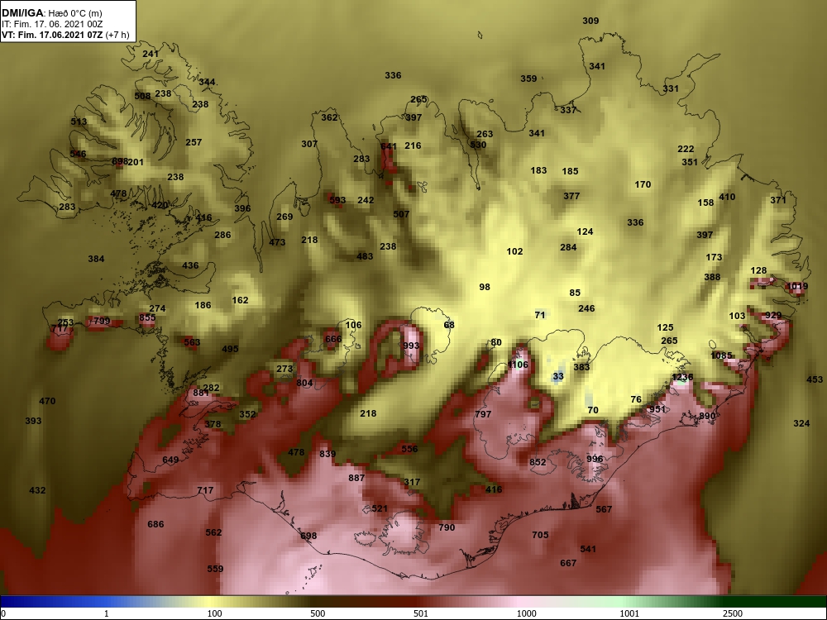Viewport: 827px width, 620px height.
Task: Select the map value '102'
Action: coord(514,251)
